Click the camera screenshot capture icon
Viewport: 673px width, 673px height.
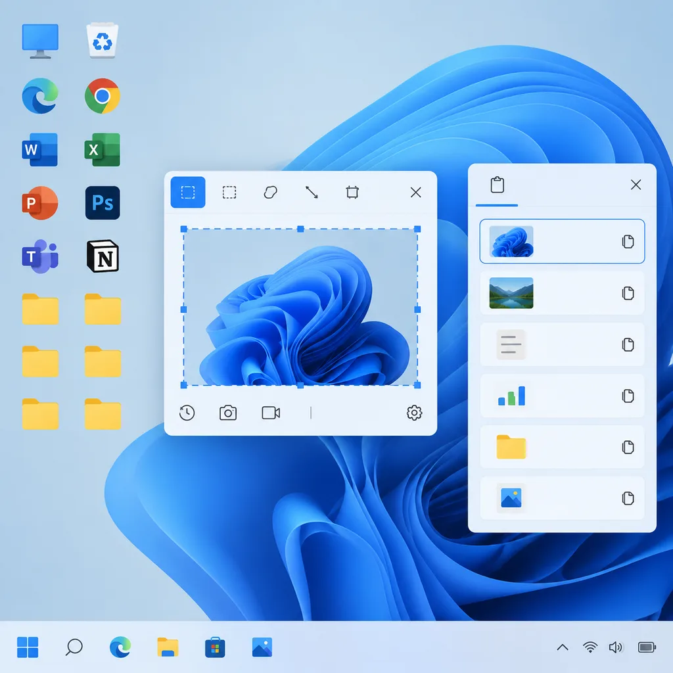228,413
